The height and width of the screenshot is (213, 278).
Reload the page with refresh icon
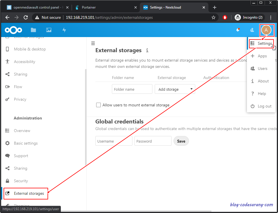point(26,17)
